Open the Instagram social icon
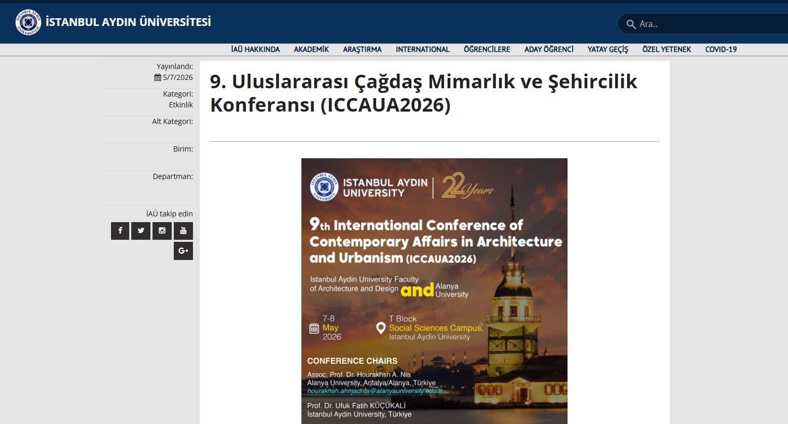788x424 pixels. [x=162, y=231]
